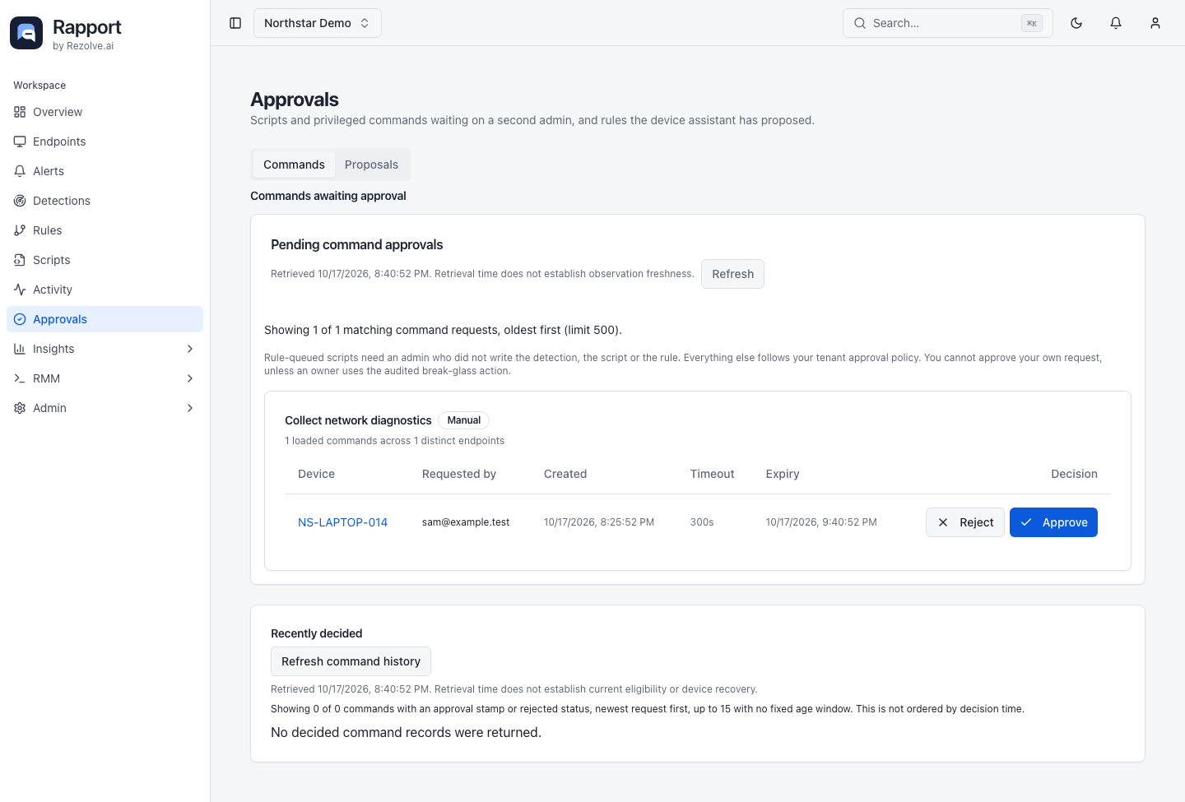Image resolution: width=1185 pixels, height=802 pixels.
Task: Open the Northstar Demo workspace dropdown
Action: 318,23
